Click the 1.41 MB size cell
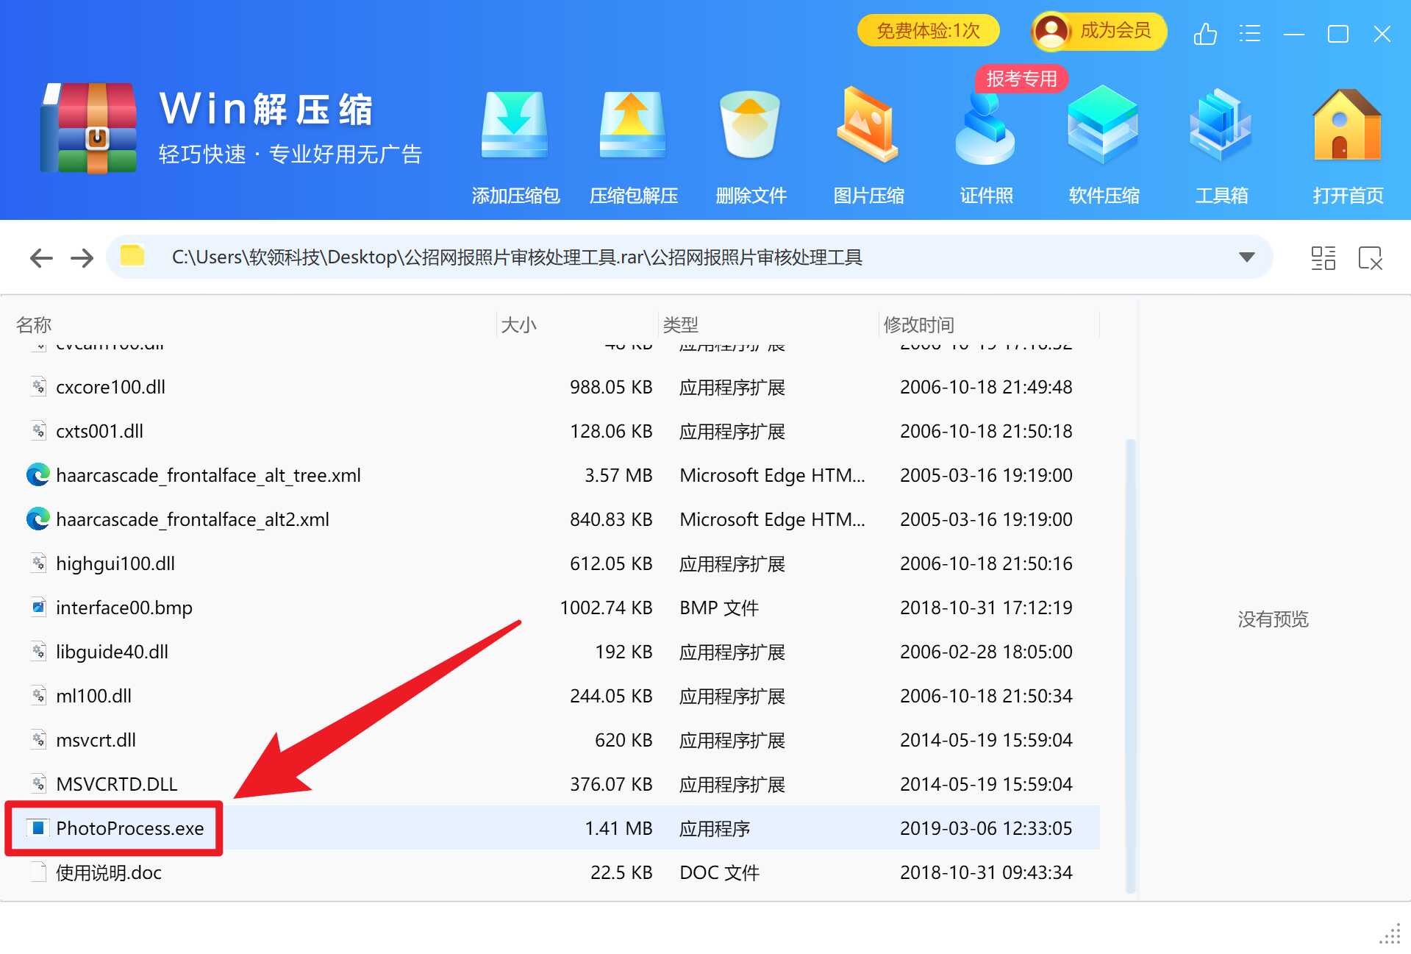This screenshot has height=954, width=1411. click(x=618, y=828)
